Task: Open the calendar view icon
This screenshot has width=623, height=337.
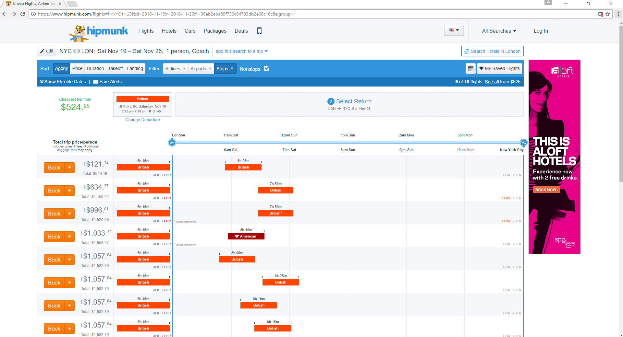Action: pyautogui.click(x=470, y=69)
